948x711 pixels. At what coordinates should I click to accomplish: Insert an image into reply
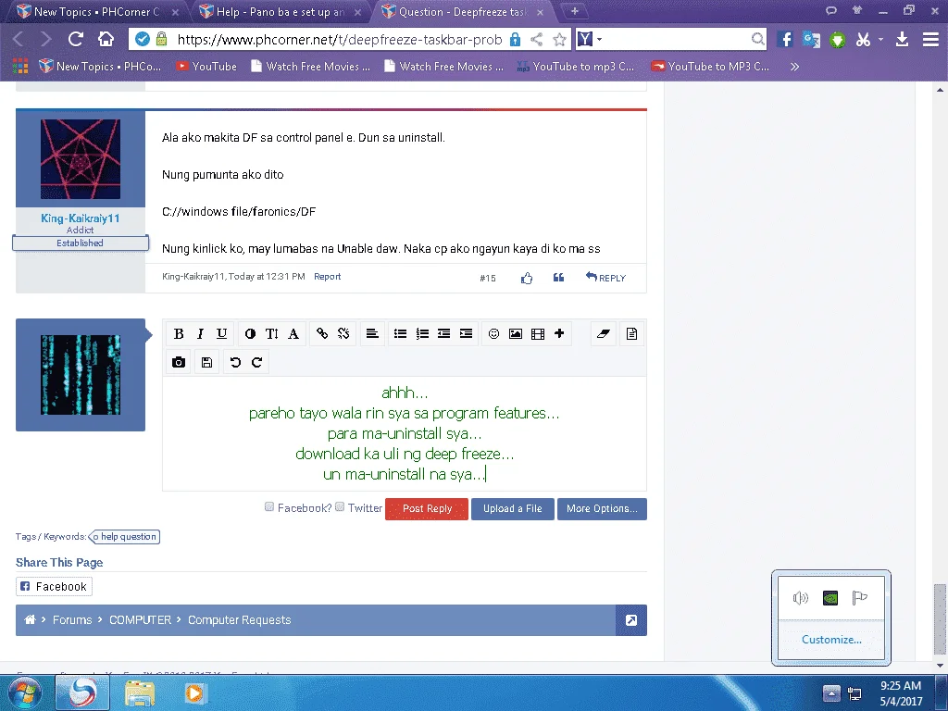coord(516,333)
